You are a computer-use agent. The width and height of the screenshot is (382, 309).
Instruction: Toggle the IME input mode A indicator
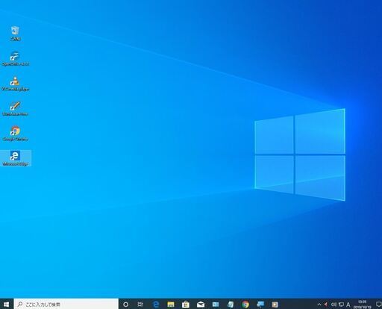coord(348,305)
